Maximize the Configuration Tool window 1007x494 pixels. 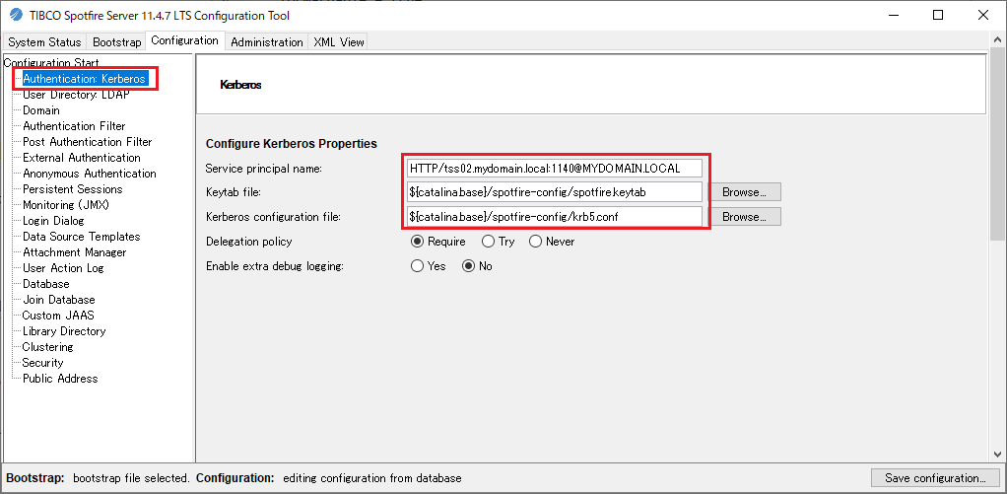938,15
